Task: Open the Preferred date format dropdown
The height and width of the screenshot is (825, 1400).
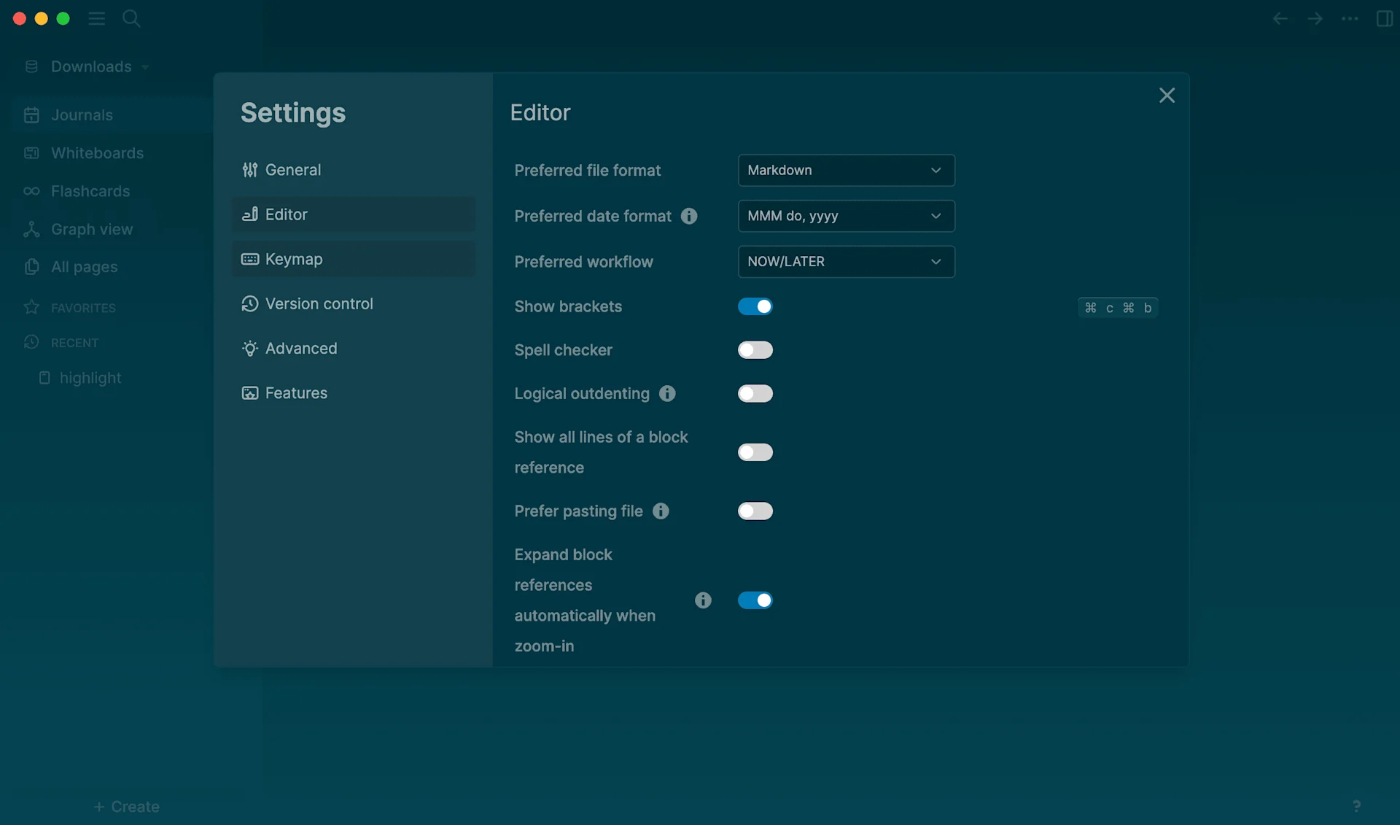Action: (x=845, y=216)
